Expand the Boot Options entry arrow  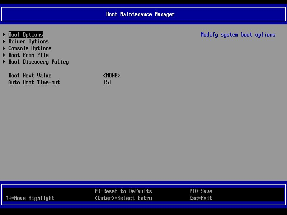click(4, 34)
